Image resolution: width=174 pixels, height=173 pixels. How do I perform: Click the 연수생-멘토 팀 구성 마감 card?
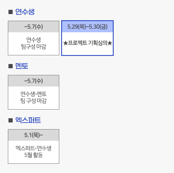(34, 92)
